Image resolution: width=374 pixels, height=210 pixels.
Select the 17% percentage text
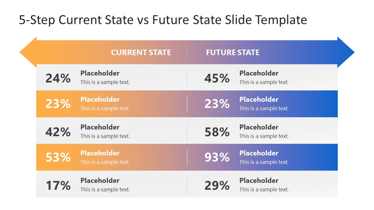pyautogui.click(x=58, y=185)
